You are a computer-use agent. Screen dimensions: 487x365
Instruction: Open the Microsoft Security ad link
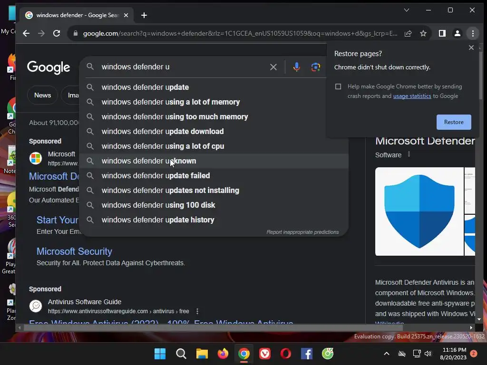(x=74, y=251)
